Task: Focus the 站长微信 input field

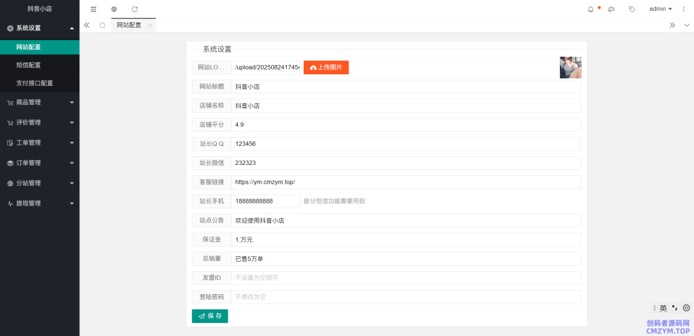Action: (x=406, y=163)
